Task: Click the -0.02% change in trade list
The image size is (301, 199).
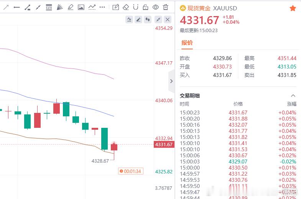Action: [288, 161]
